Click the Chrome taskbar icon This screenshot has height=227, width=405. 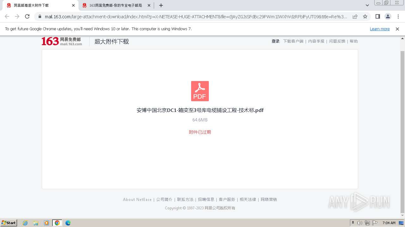[57, 223]
